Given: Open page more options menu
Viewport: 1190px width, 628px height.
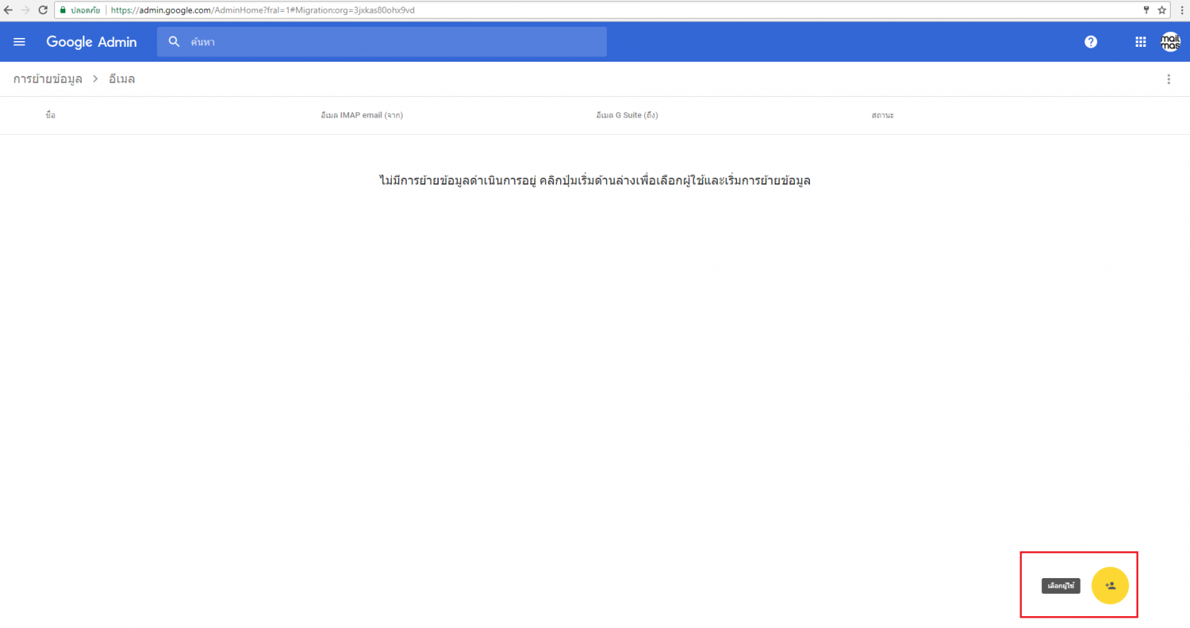Looking at the screenshot, I should pyautogui.click(x=1168, y=79).
